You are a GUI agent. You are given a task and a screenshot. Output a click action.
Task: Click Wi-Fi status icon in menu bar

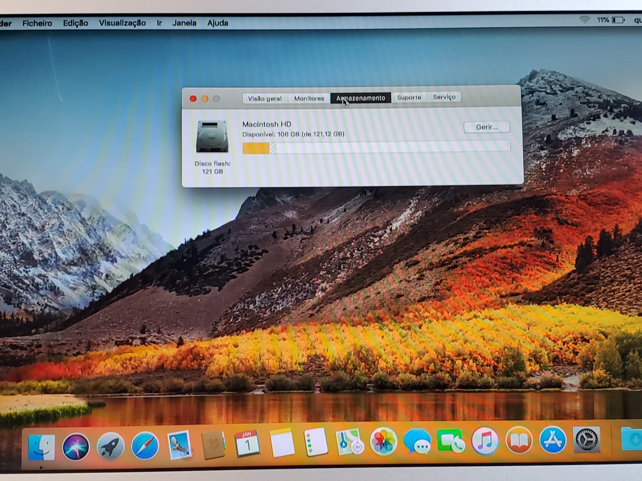[x=584, y=20]
